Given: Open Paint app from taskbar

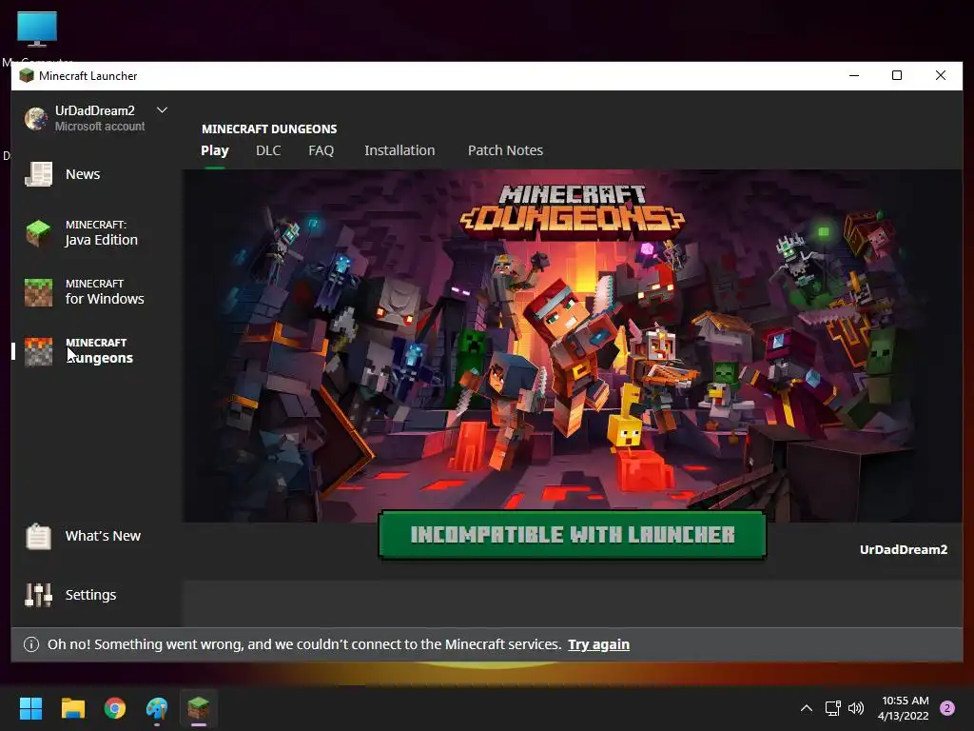Looking at the screenshot, I should [157, 708].
